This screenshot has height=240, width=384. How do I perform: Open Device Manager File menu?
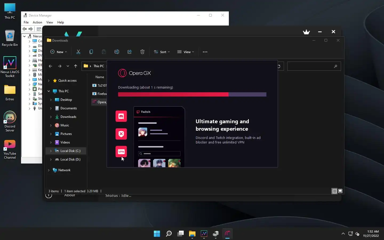[26, 22]
